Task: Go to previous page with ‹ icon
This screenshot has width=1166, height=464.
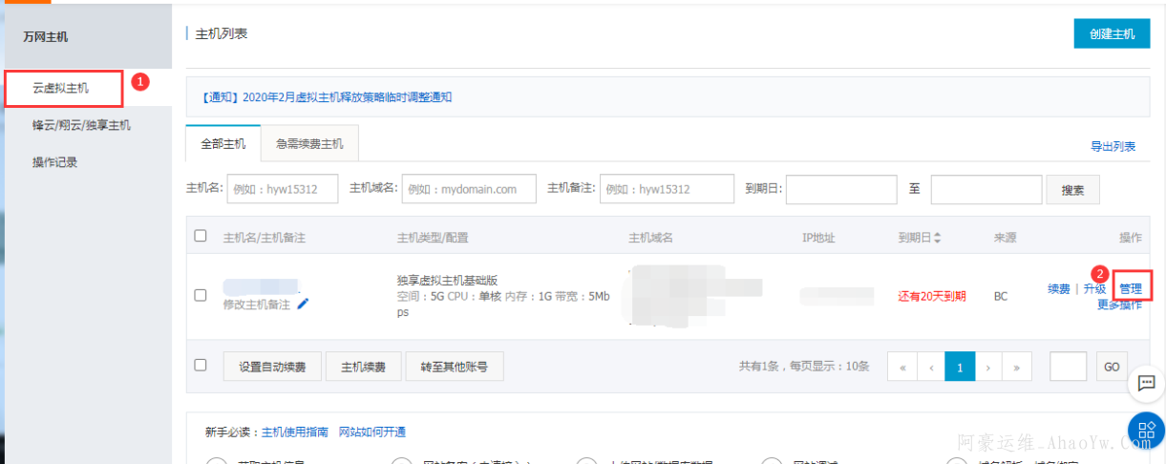Action: (931, 367)
